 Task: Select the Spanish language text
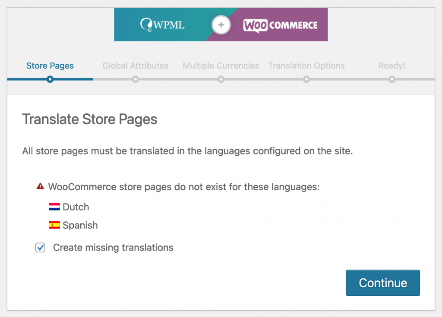(x=80, y=225)
